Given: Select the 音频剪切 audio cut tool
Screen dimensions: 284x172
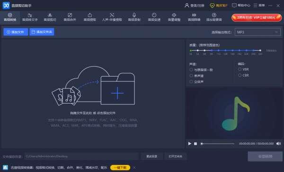Looking at the screenshot, I should (x=50, y=17).
